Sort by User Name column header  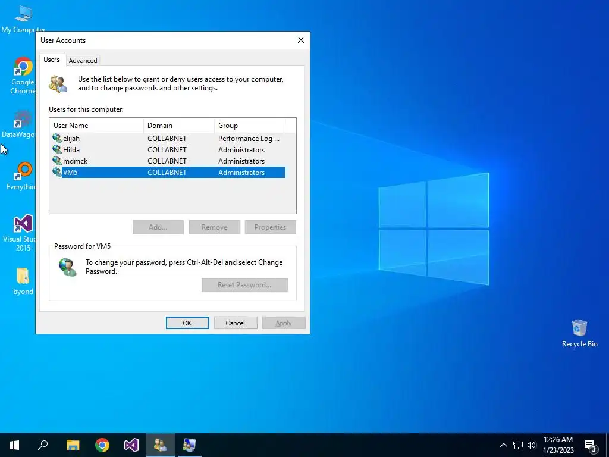point(97,125)
